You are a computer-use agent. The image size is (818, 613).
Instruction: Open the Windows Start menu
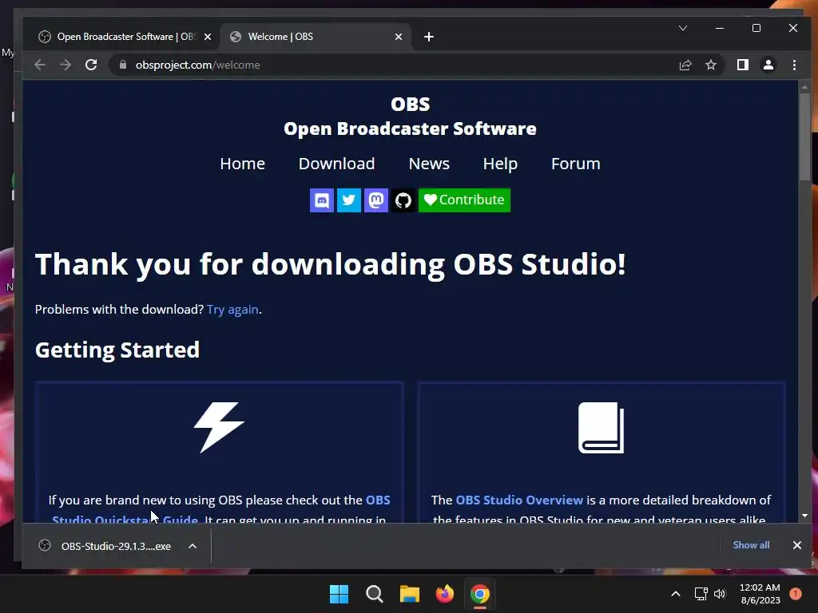(x=339, y=594)
